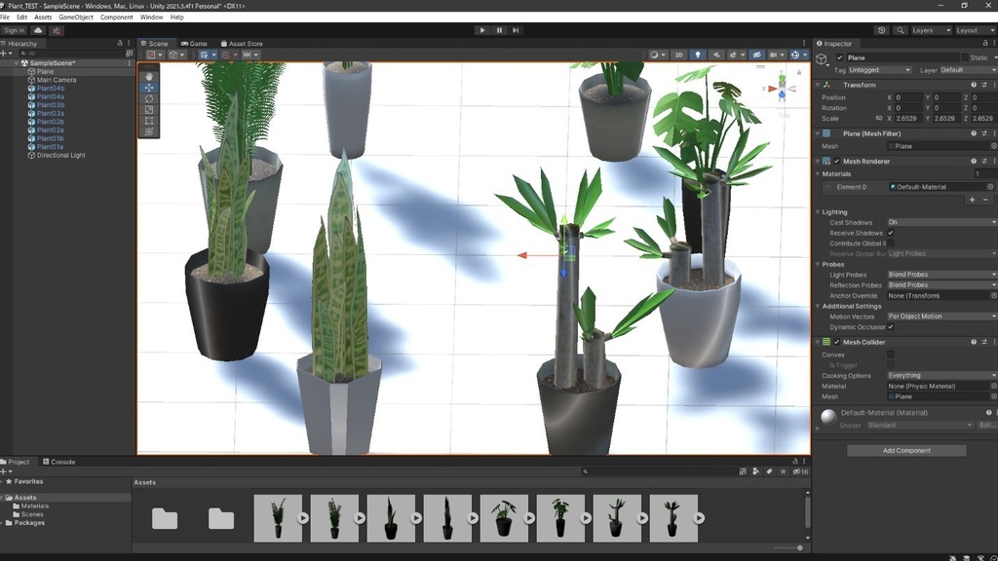Switch to the Asset Store tab
Screen dimensions: 998x561
(x=240, y=43)
